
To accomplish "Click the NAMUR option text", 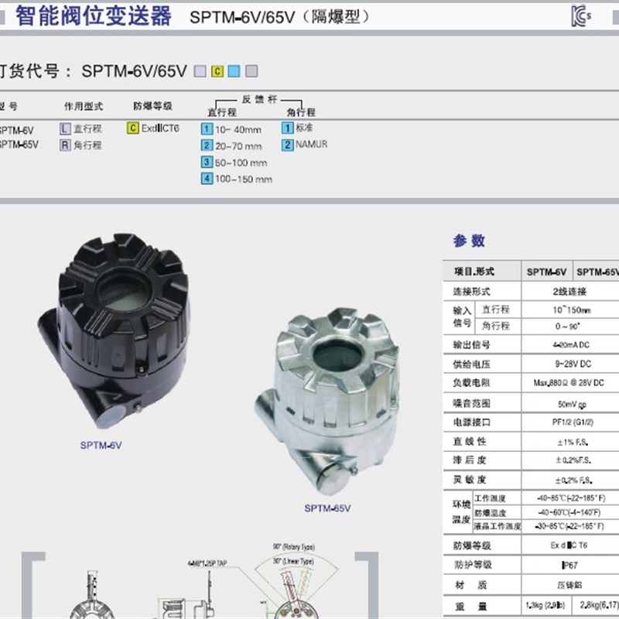I will pyautogui.click(x=312, y=145).
